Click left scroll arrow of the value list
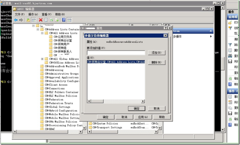240x145 pixels. (x=89, y=101)
